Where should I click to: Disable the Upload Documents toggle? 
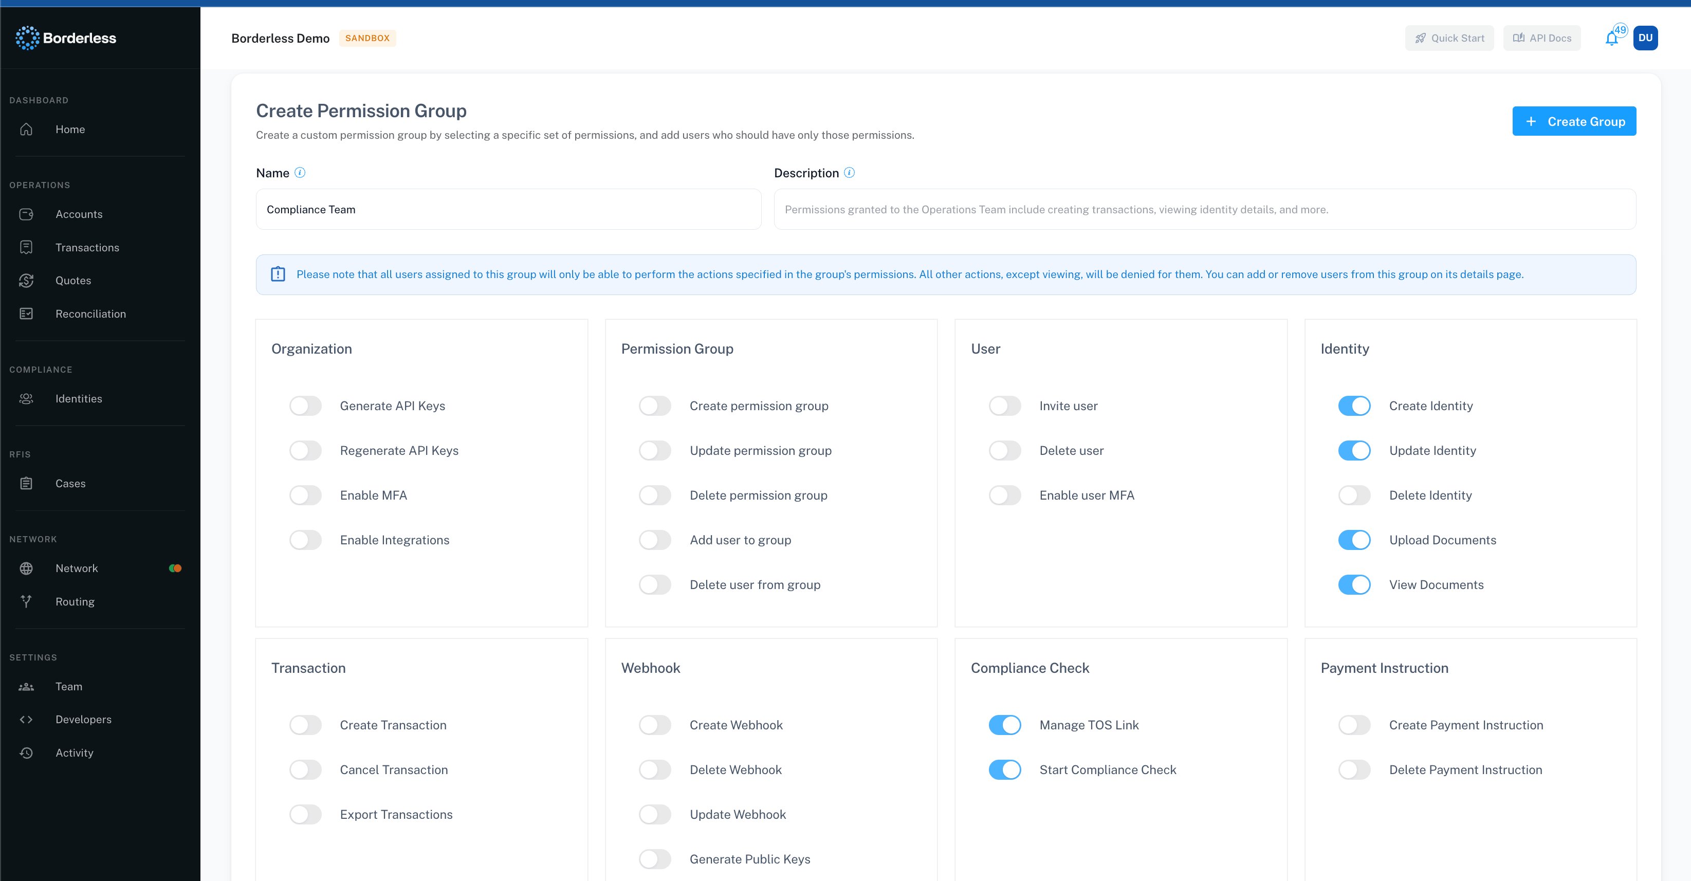1355,540
